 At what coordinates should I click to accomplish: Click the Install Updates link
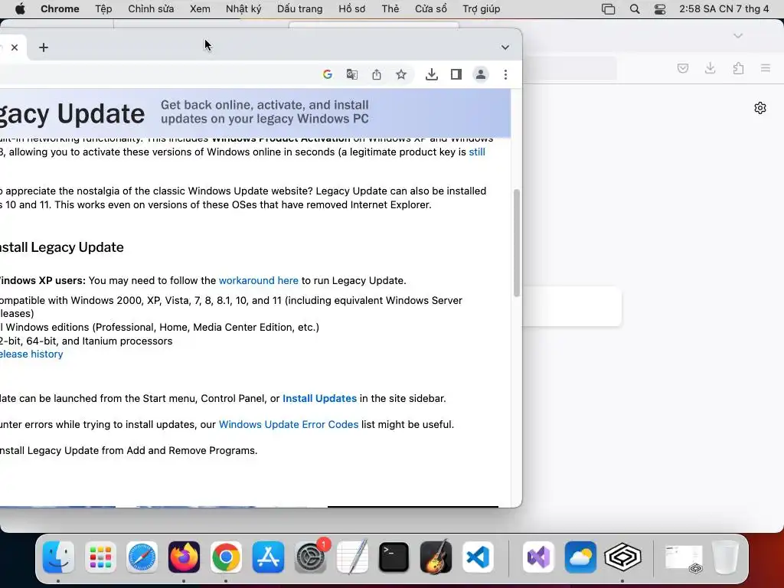[319, 398]
